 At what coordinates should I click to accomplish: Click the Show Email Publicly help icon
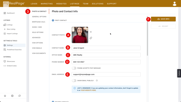tap(97, 81)
